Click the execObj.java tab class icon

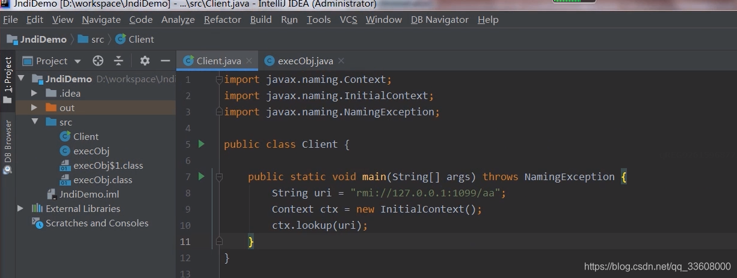coord(270,61)
